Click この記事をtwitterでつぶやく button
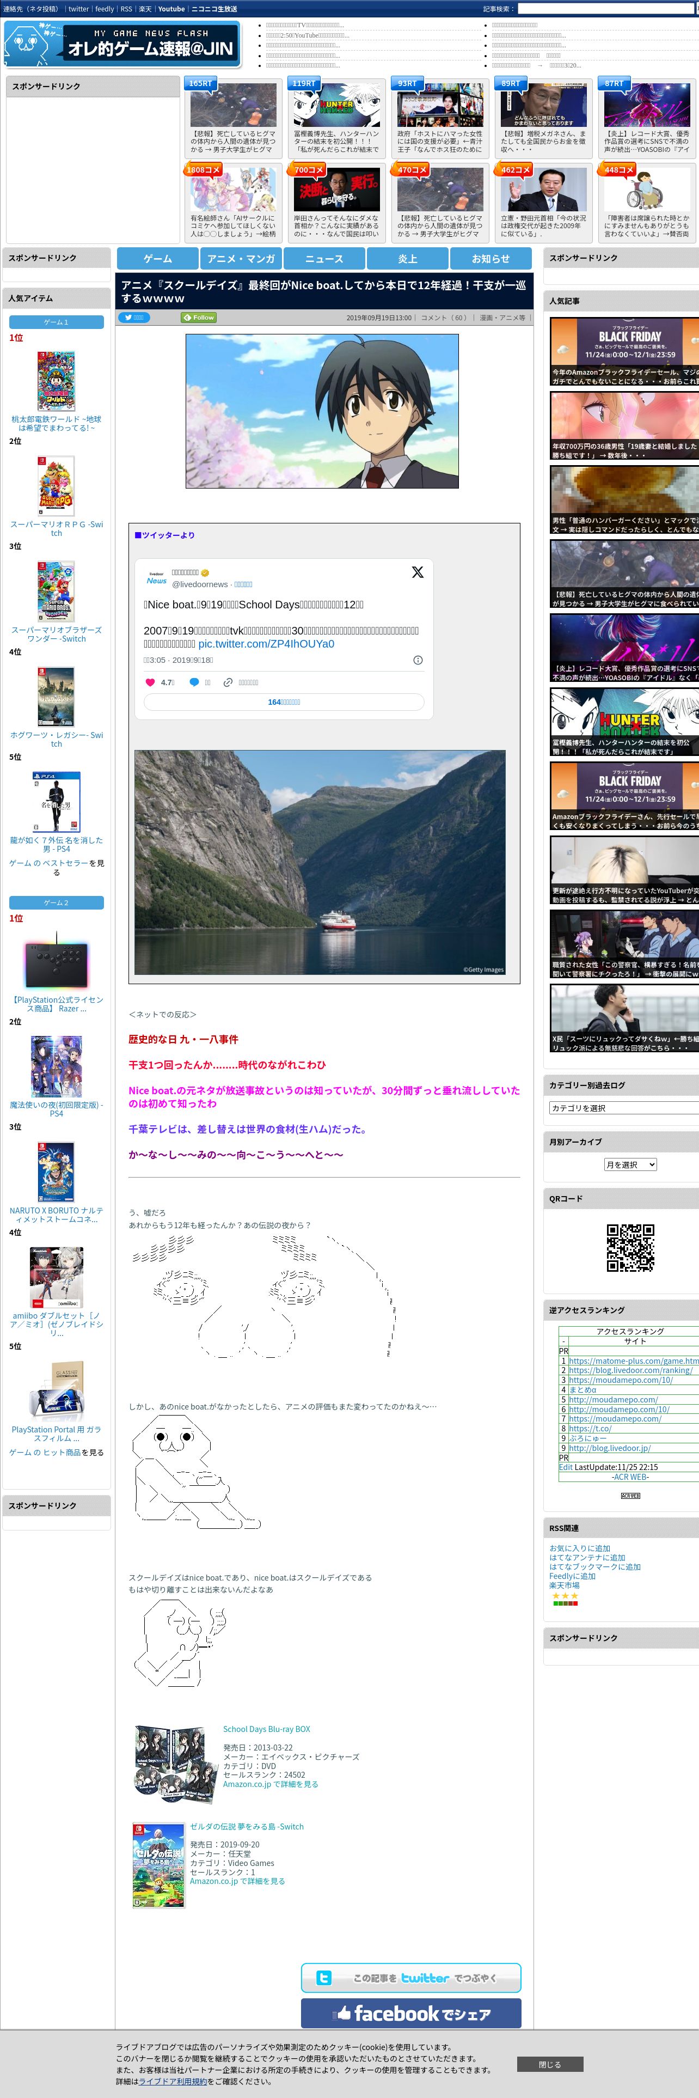699x2098 pixels. click(x=411, y=1978)
